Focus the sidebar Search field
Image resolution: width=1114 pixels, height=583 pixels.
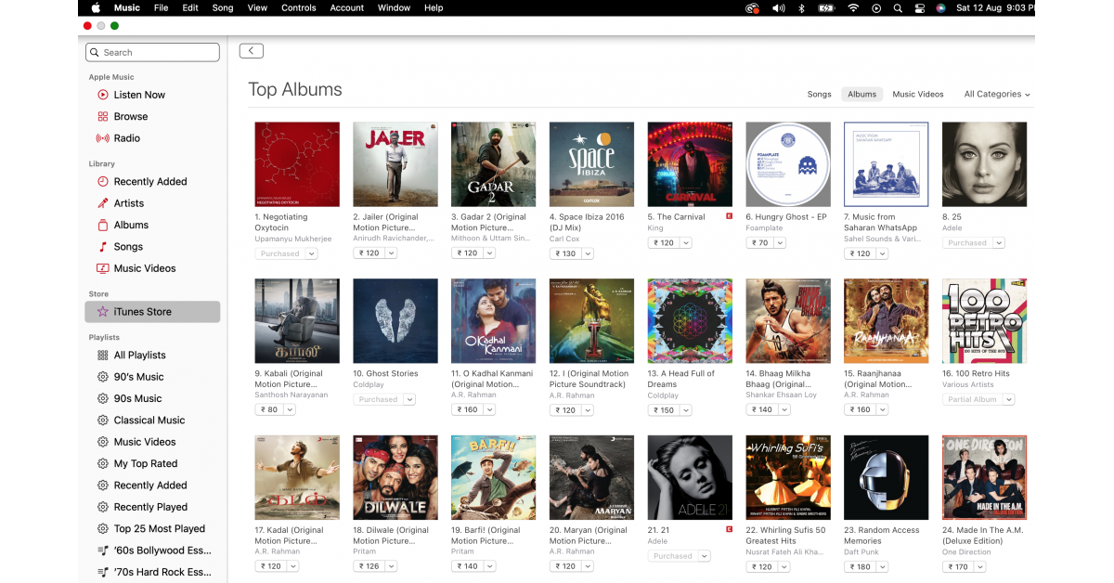pos(152,53)
